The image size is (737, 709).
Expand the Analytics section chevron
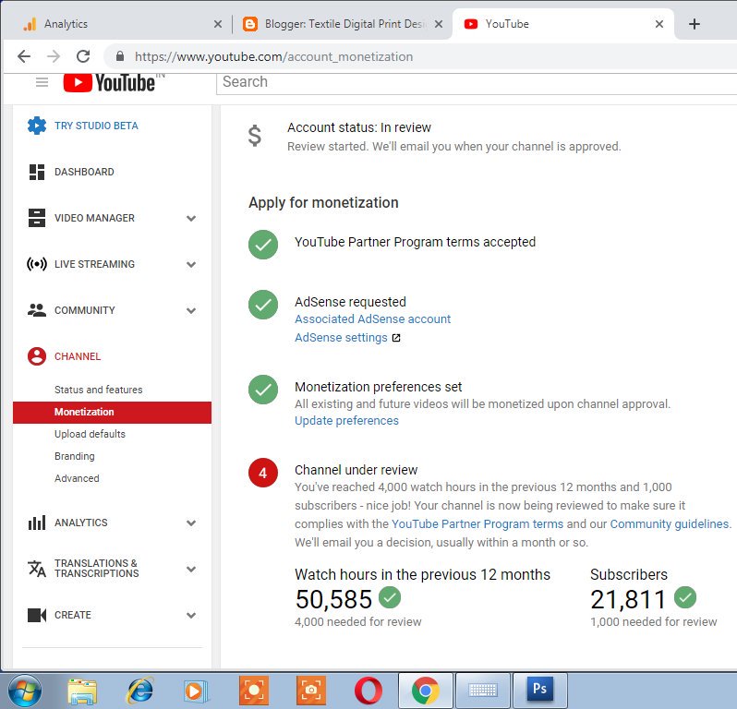coord(191,523)
